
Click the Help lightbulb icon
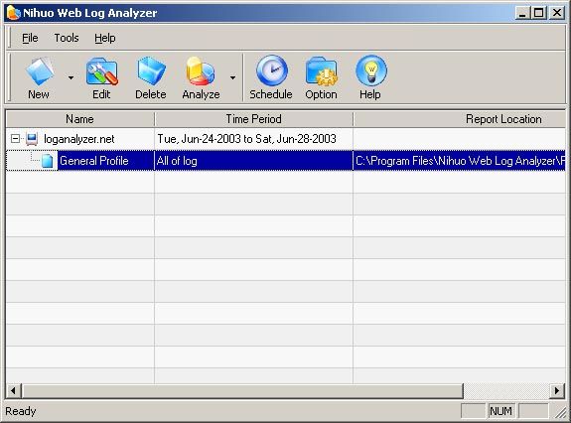click(x=371, y=70)
